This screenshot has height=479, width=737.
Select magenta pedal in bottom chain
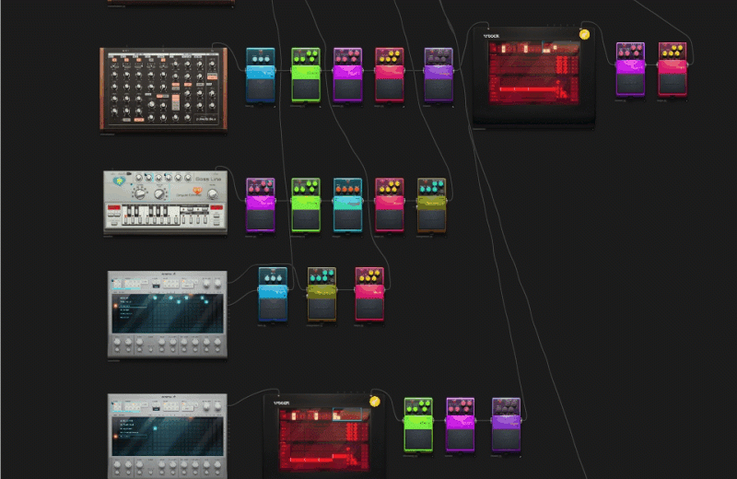pos(460,425)
